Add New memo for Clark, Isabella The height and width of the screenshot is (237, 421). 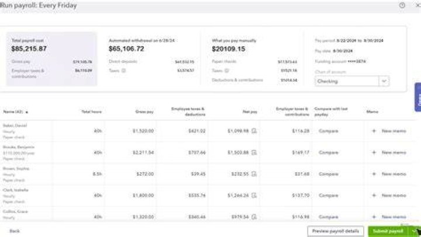[x=394, y=195]
